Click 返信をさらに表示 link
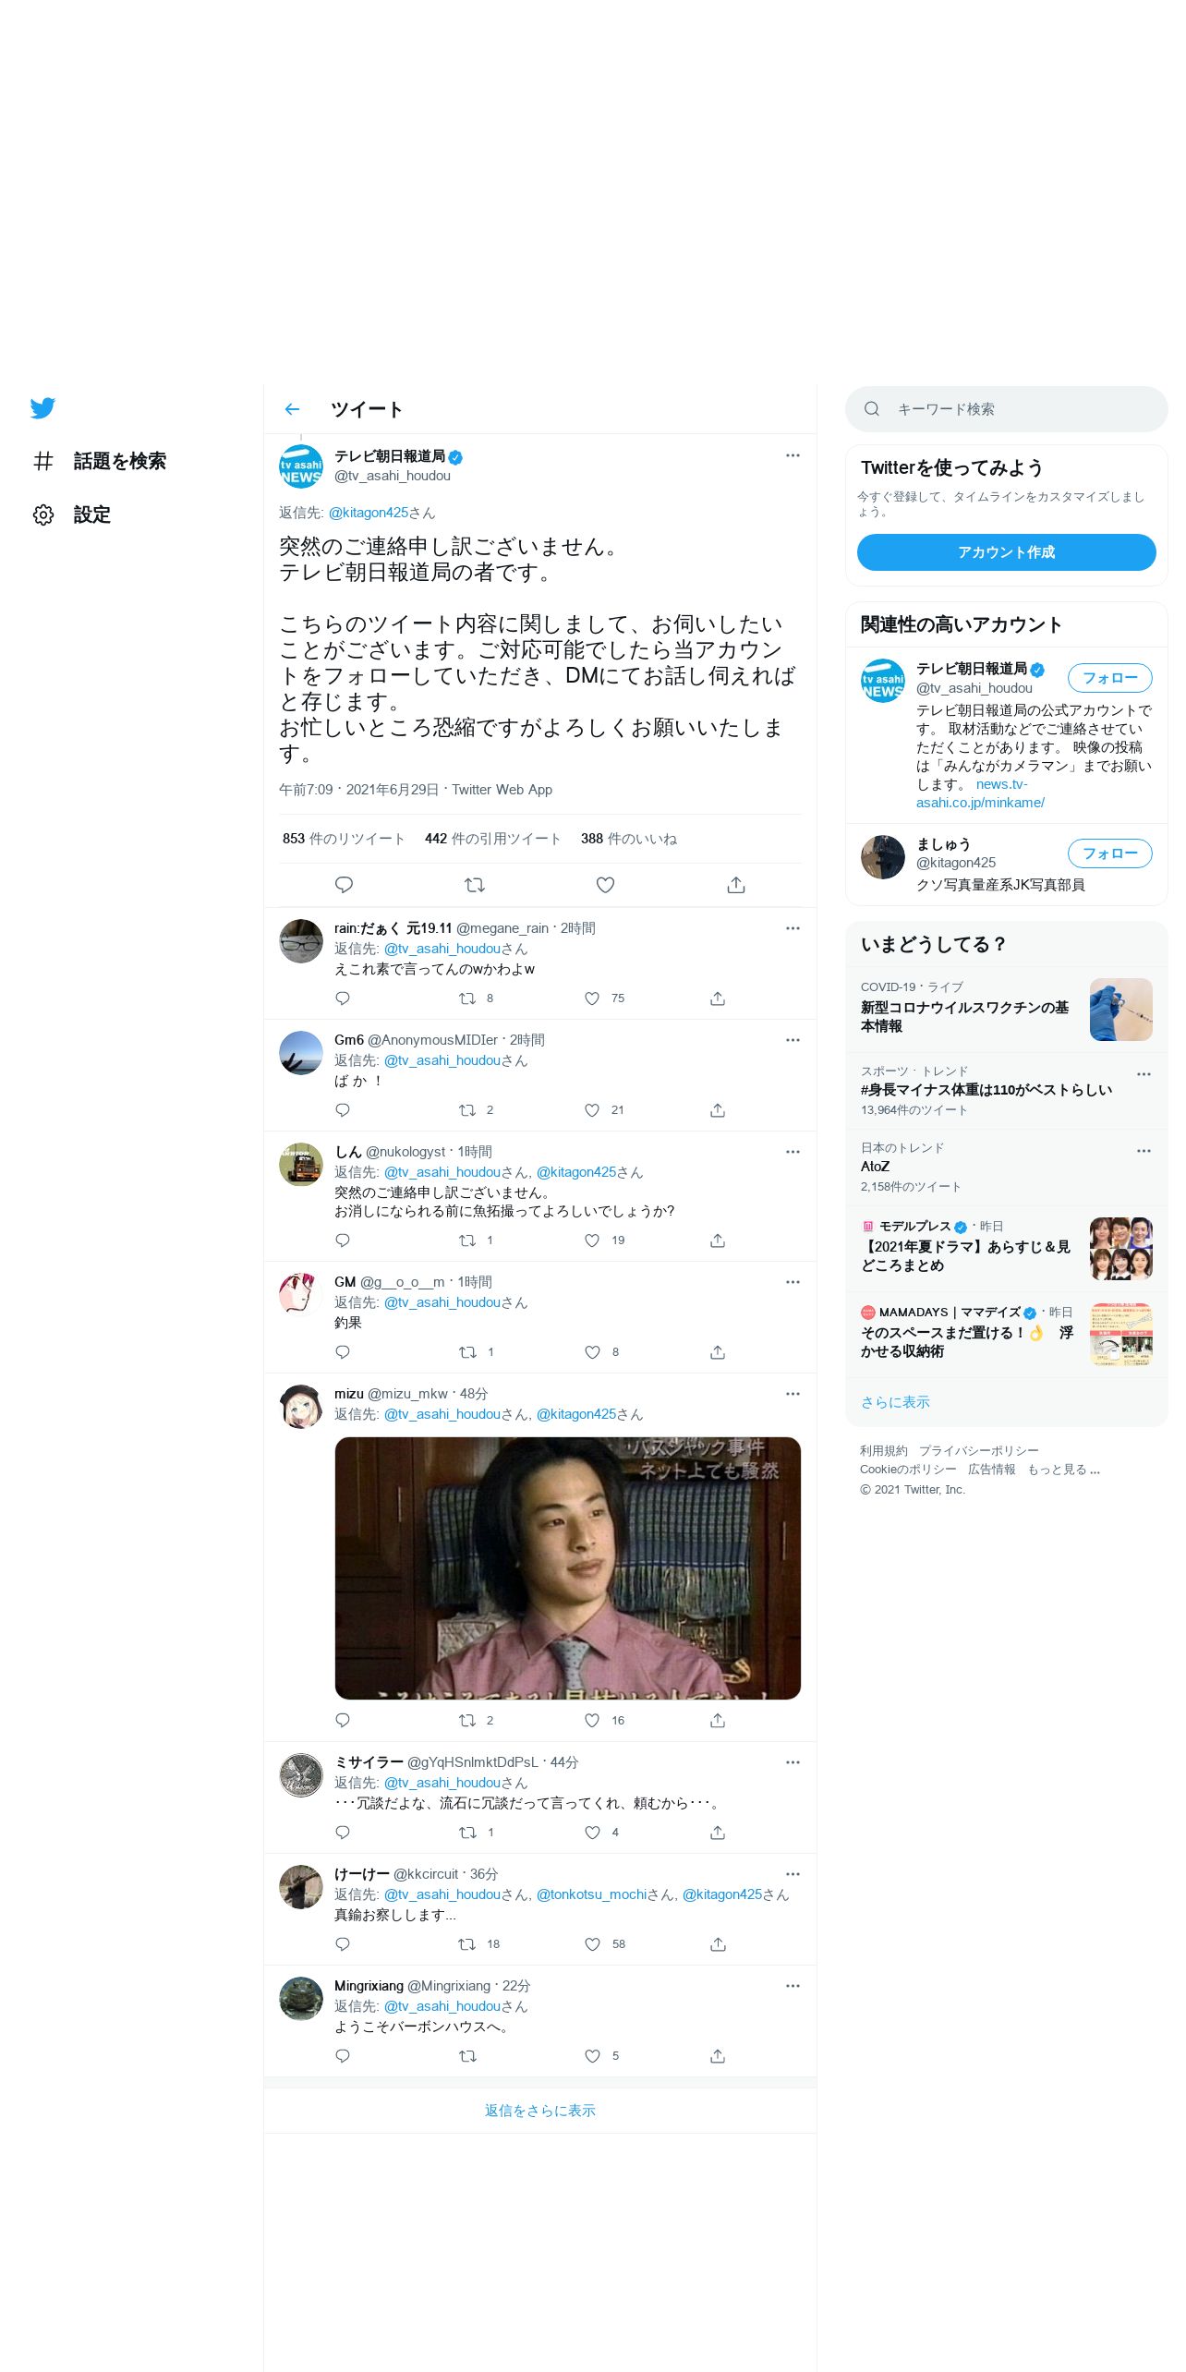This screenshot has height=2372, width=1186. (539, 2111)
